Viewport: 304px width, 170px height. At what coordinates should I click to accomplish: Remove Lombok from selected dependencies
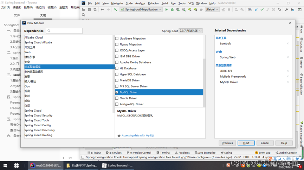point(288,43)
